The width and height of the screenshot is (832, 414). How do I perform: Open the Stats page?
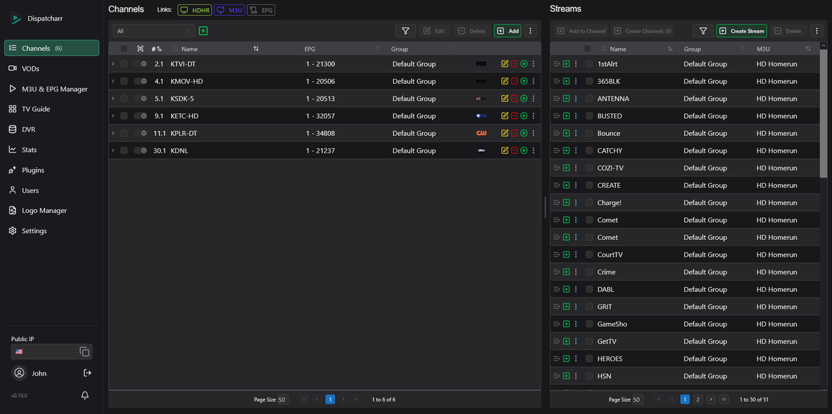[x=51, y=150]
